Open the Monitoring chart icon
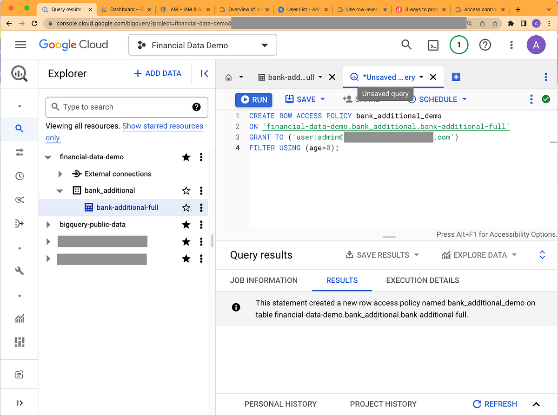Screen dimensions: 558x415 tap(19, 318)
